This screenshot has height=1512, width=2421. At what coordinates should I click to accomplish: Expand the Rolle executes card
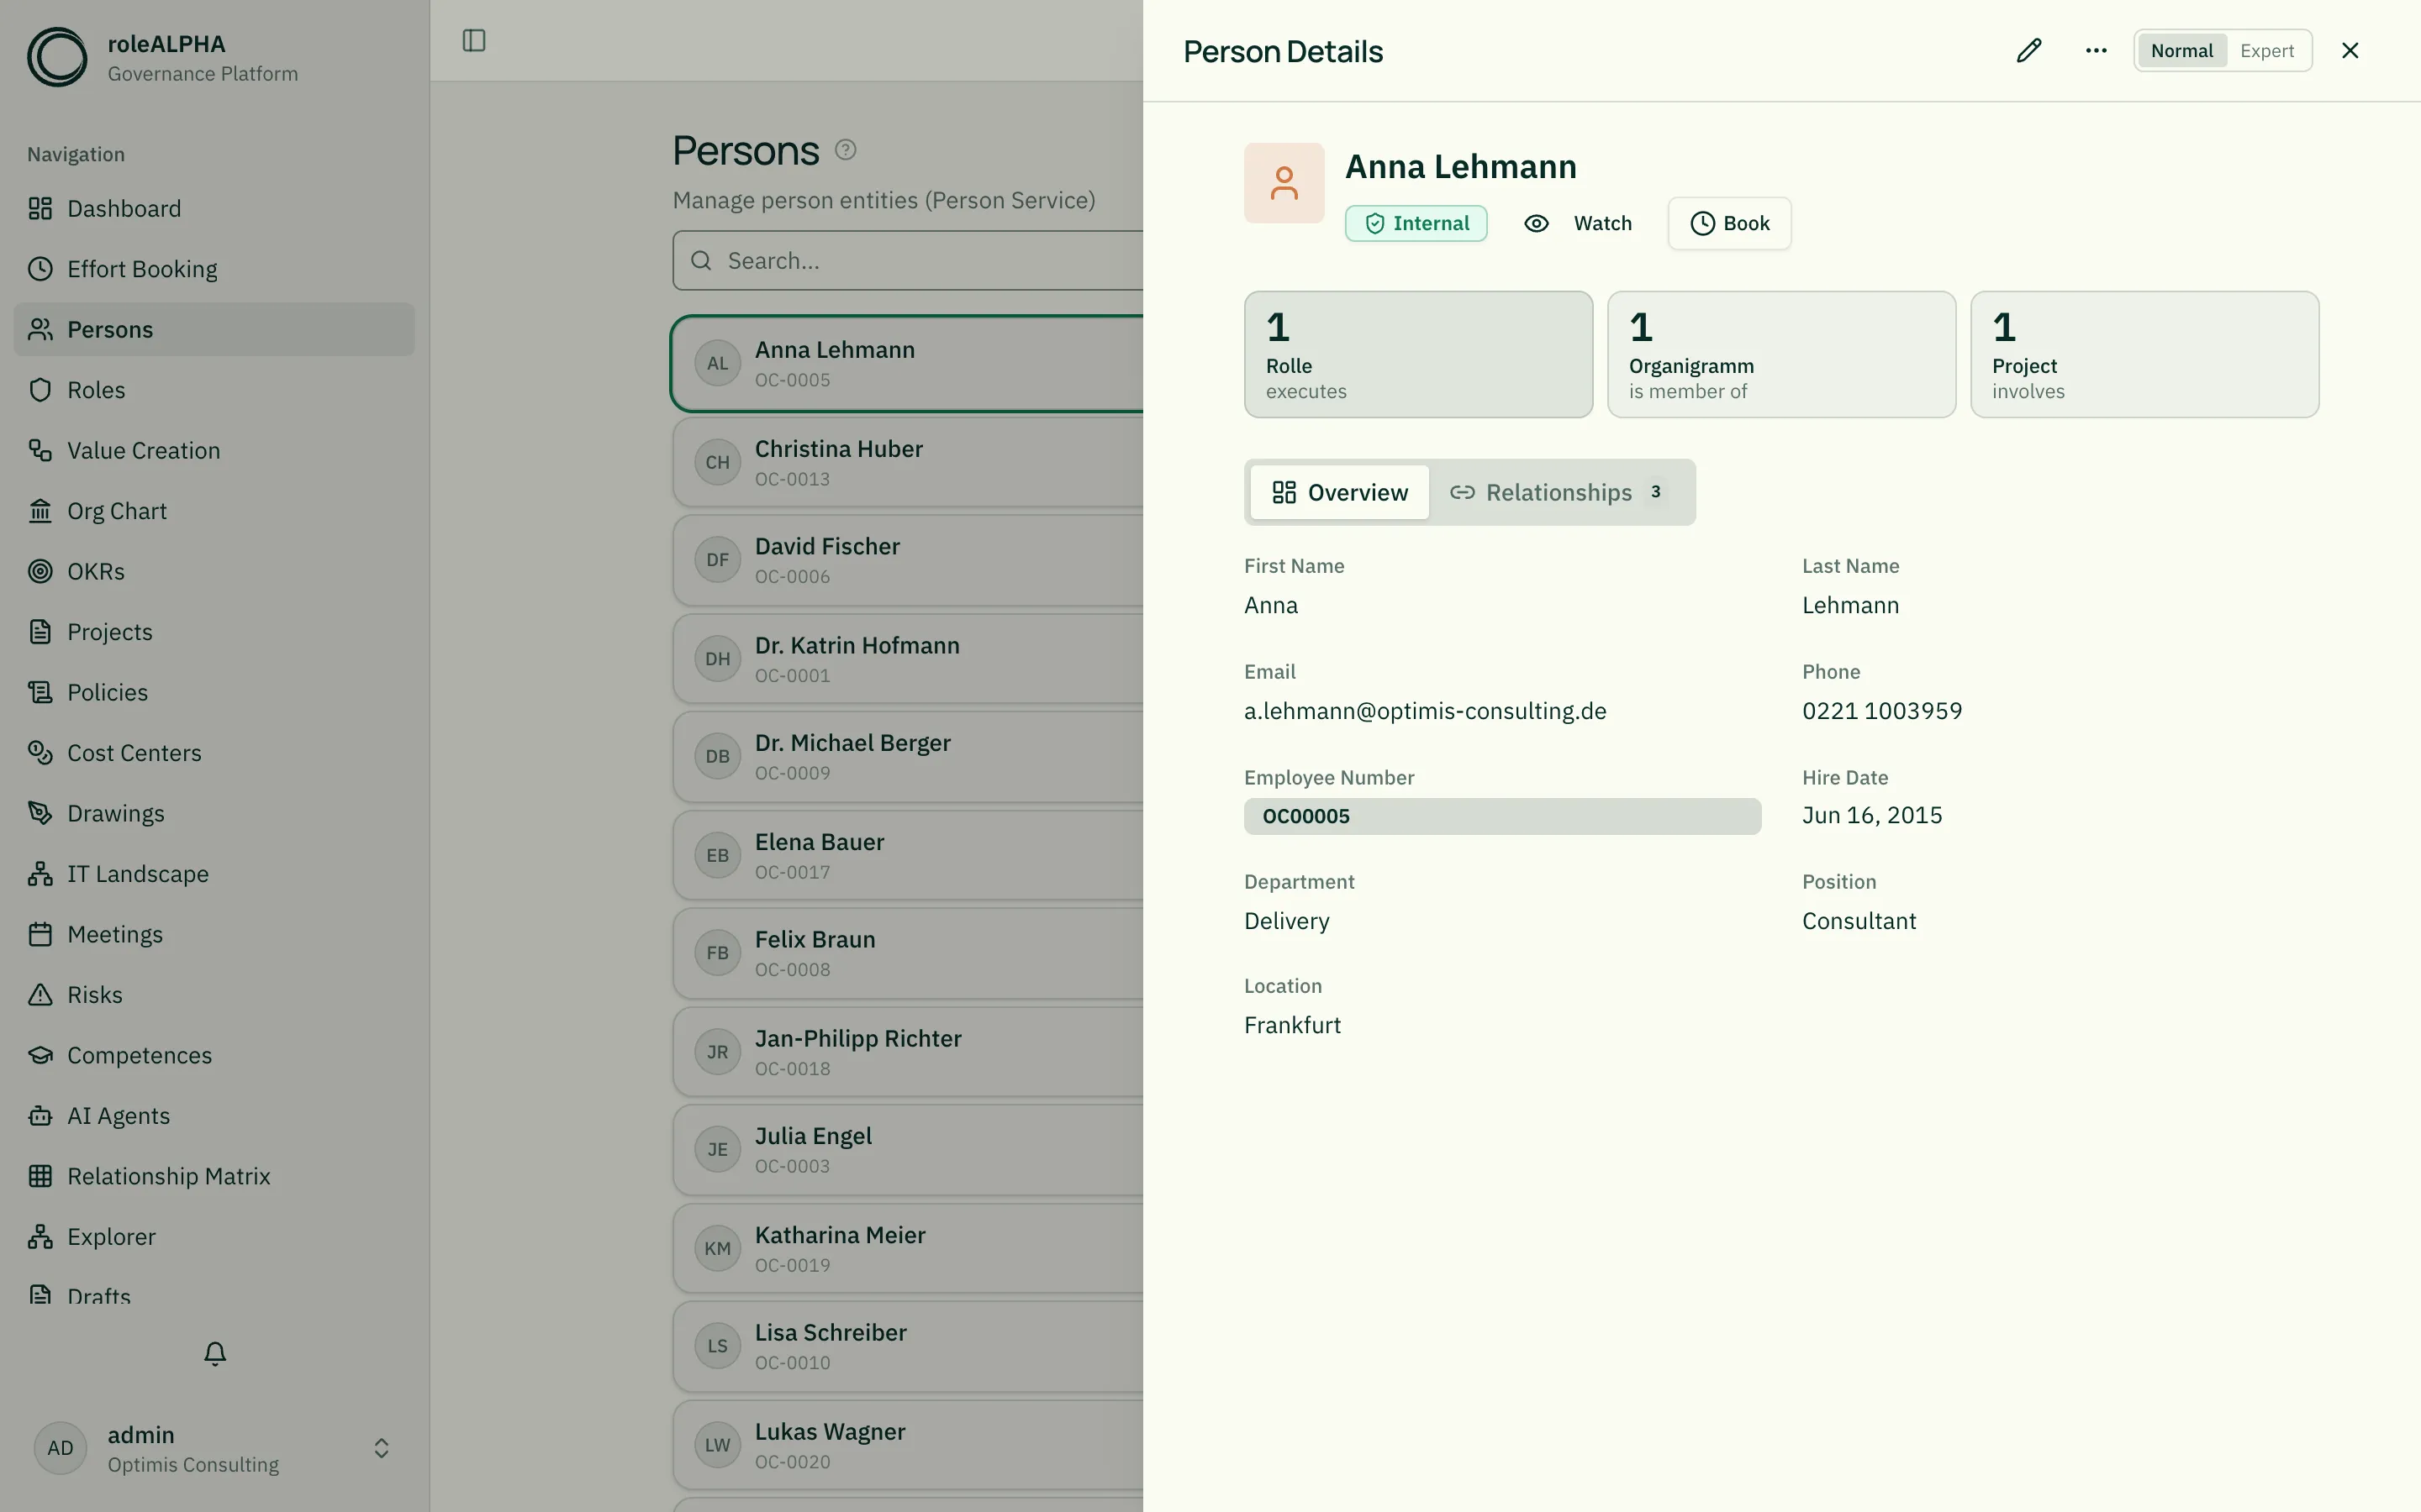point(1417,355)
